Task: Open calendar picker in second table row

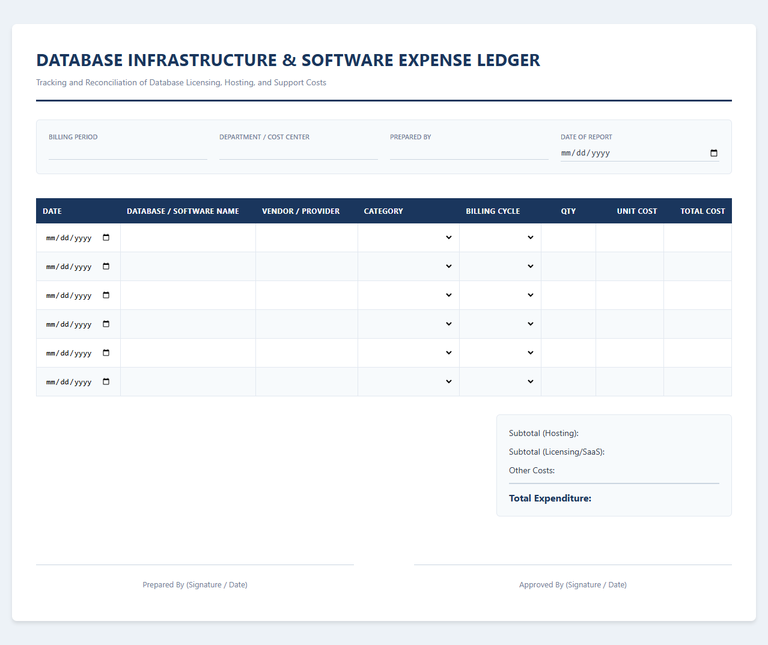Action: [106, 267]
